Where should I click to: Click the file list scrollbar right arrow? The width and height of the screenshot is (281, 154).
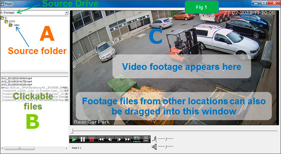click(x=66, y=148)
